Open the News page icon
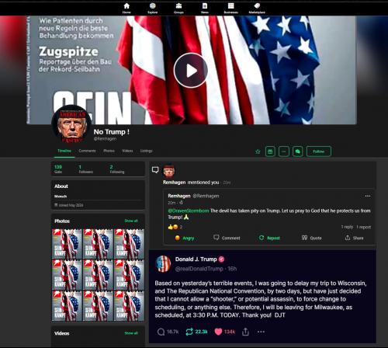Viewport: 388px width, 348px height. 205,8
